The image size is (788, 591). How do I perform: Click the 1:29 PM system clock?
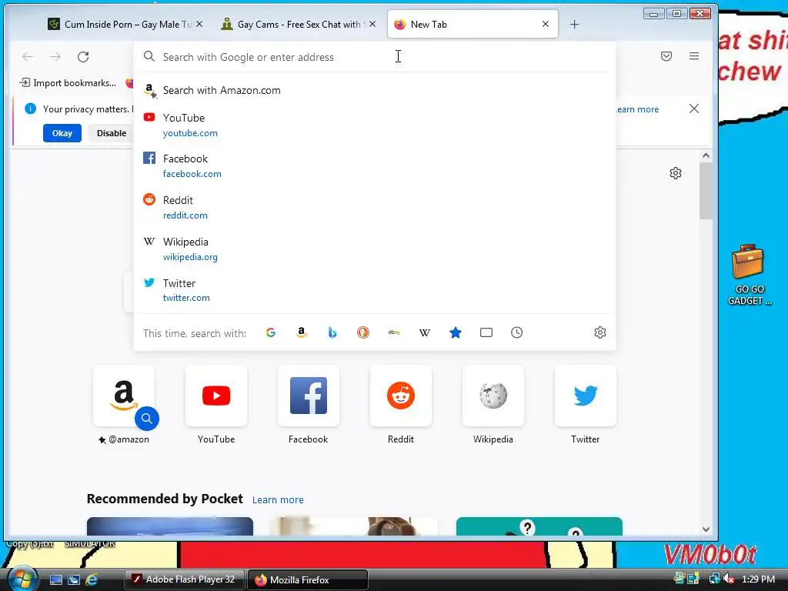click(758, 579)
